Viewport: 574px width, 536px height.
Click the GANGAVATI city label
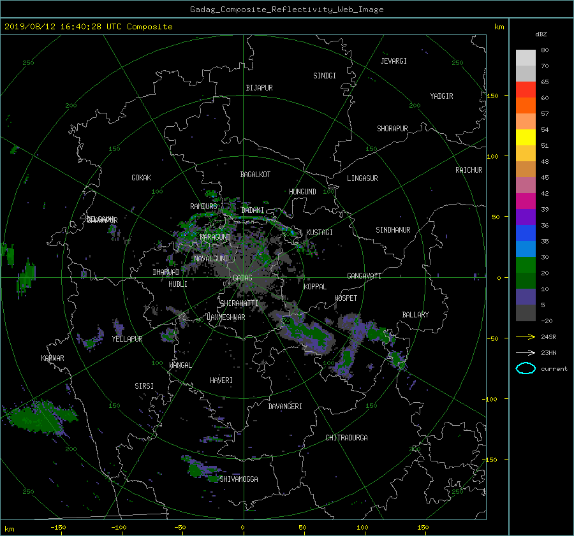pyautogui.click(x=364, y=276)
